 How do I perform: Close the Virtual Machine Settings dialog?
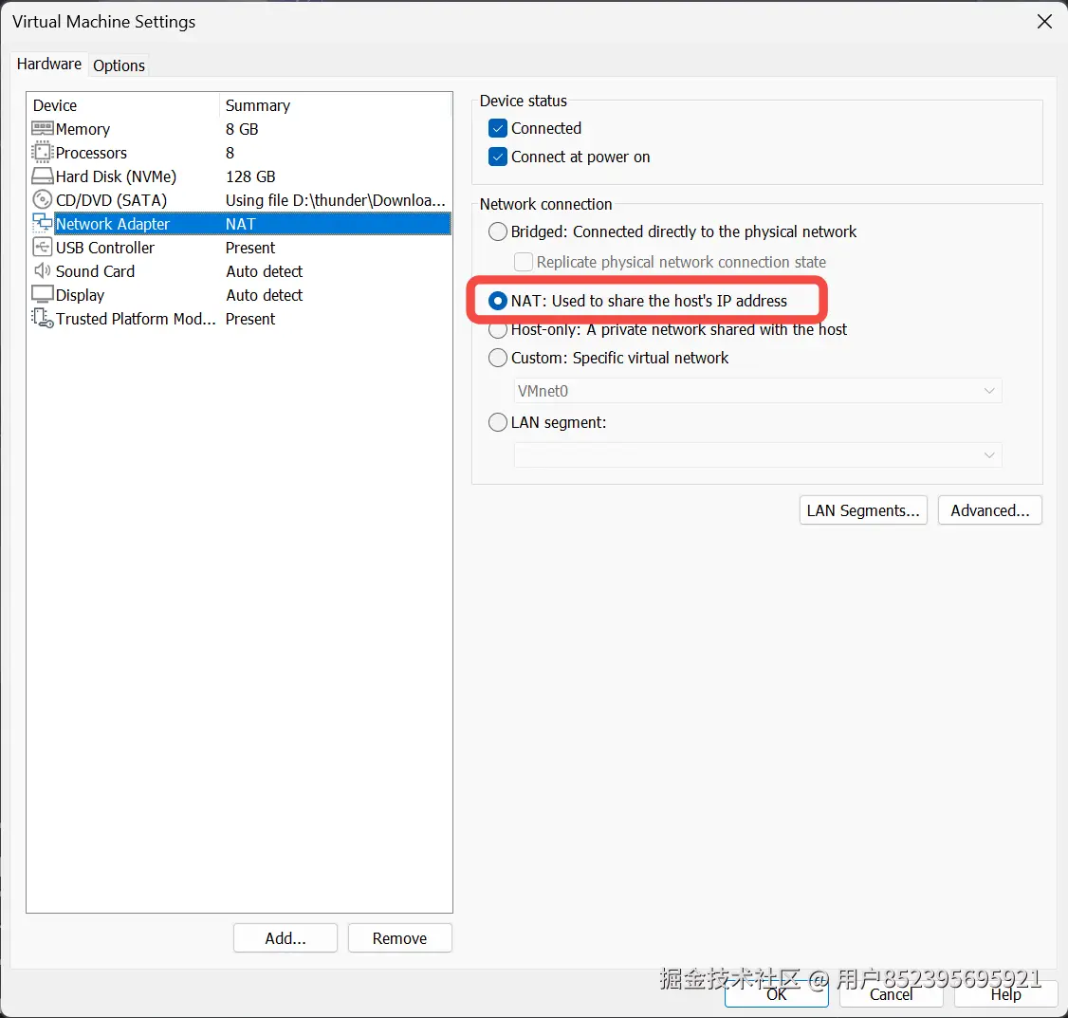pyautogui.click(x=1044, y=22)
